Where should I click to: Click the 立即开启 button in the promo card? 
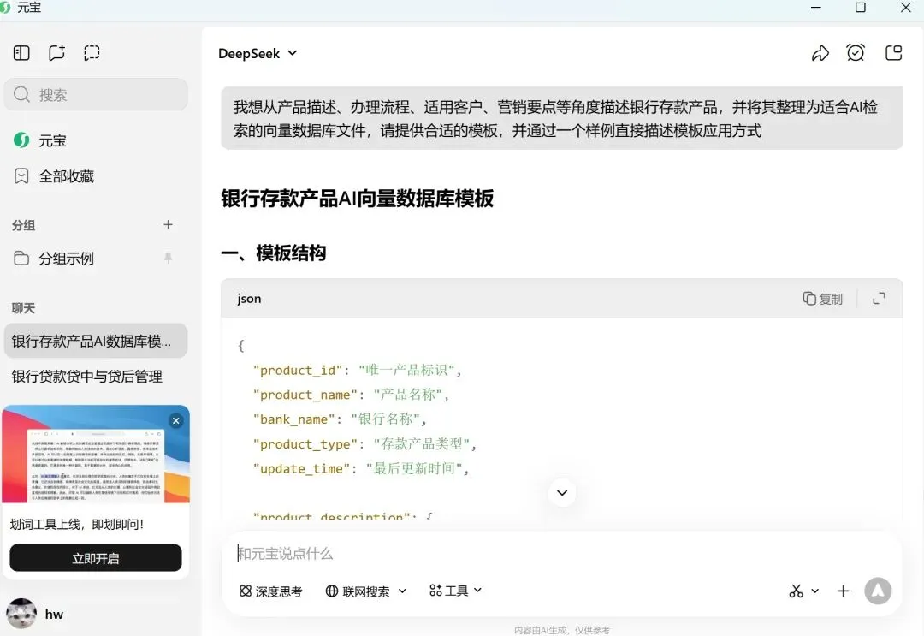pos(96,557)
